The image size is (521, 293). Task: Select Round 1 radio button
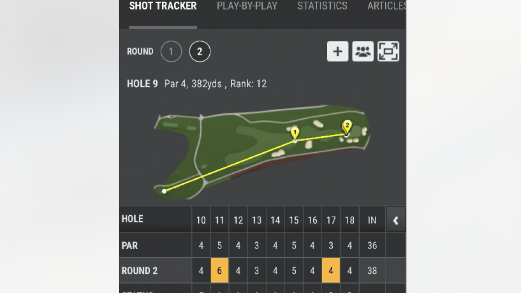point(171,52)
